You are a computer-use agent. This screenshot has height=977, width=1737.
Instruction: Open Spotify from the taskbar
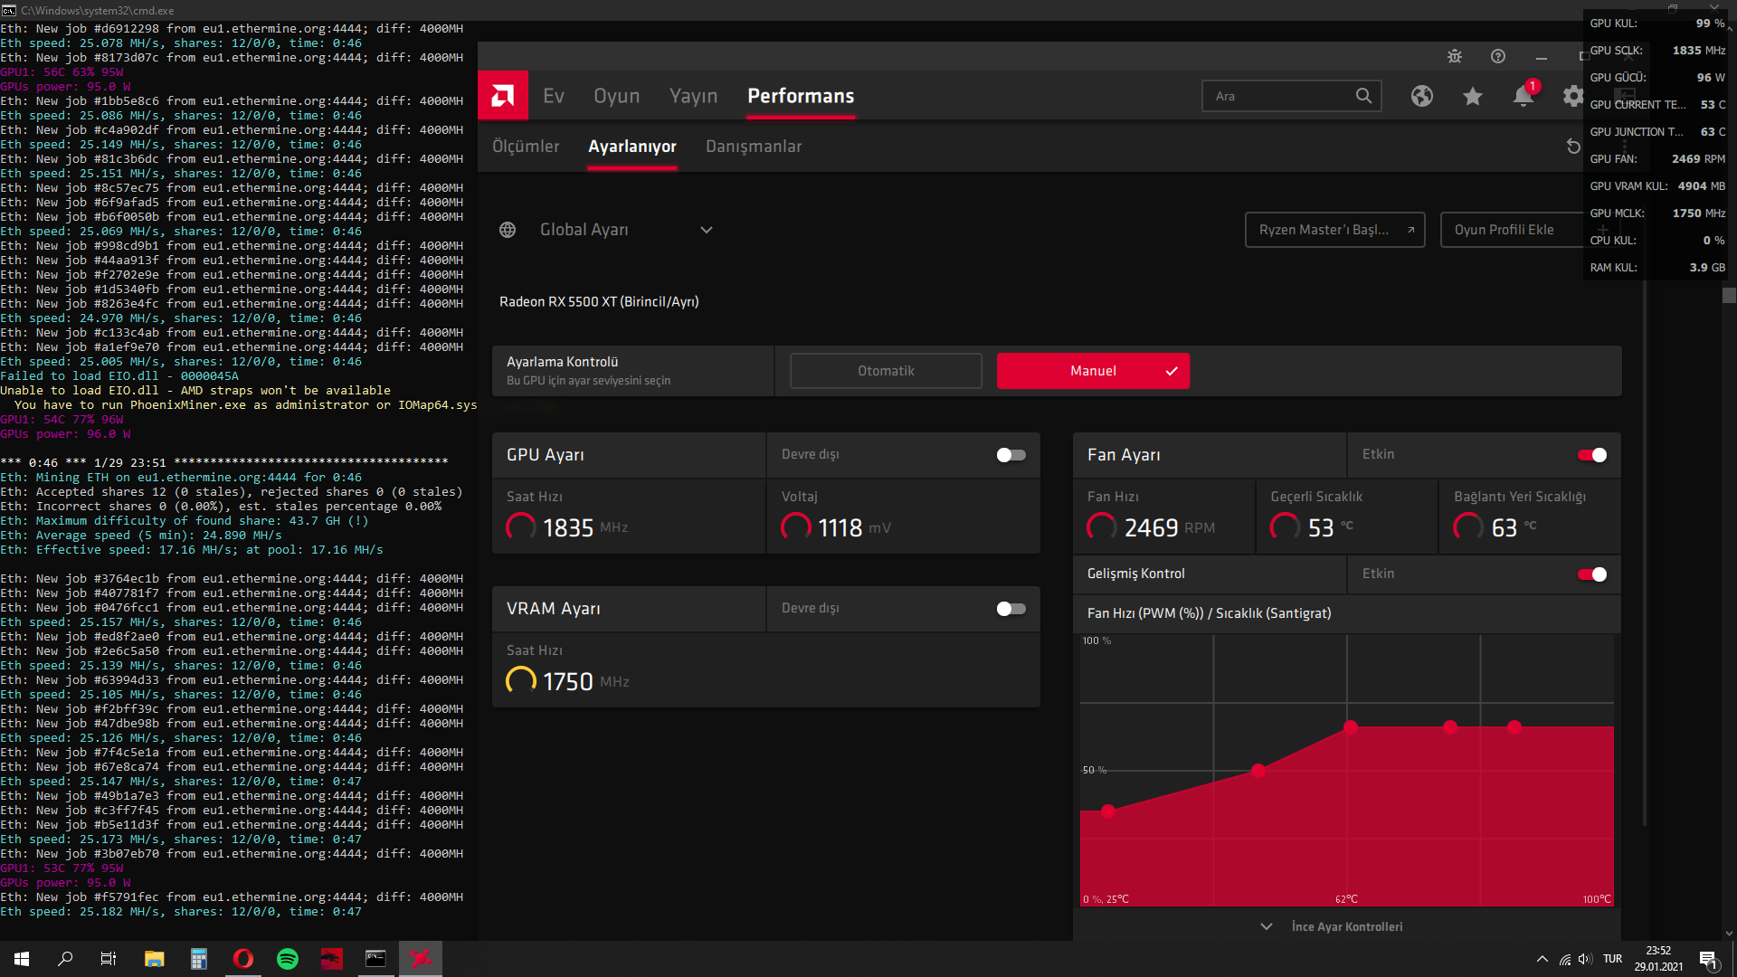point(287,959)
